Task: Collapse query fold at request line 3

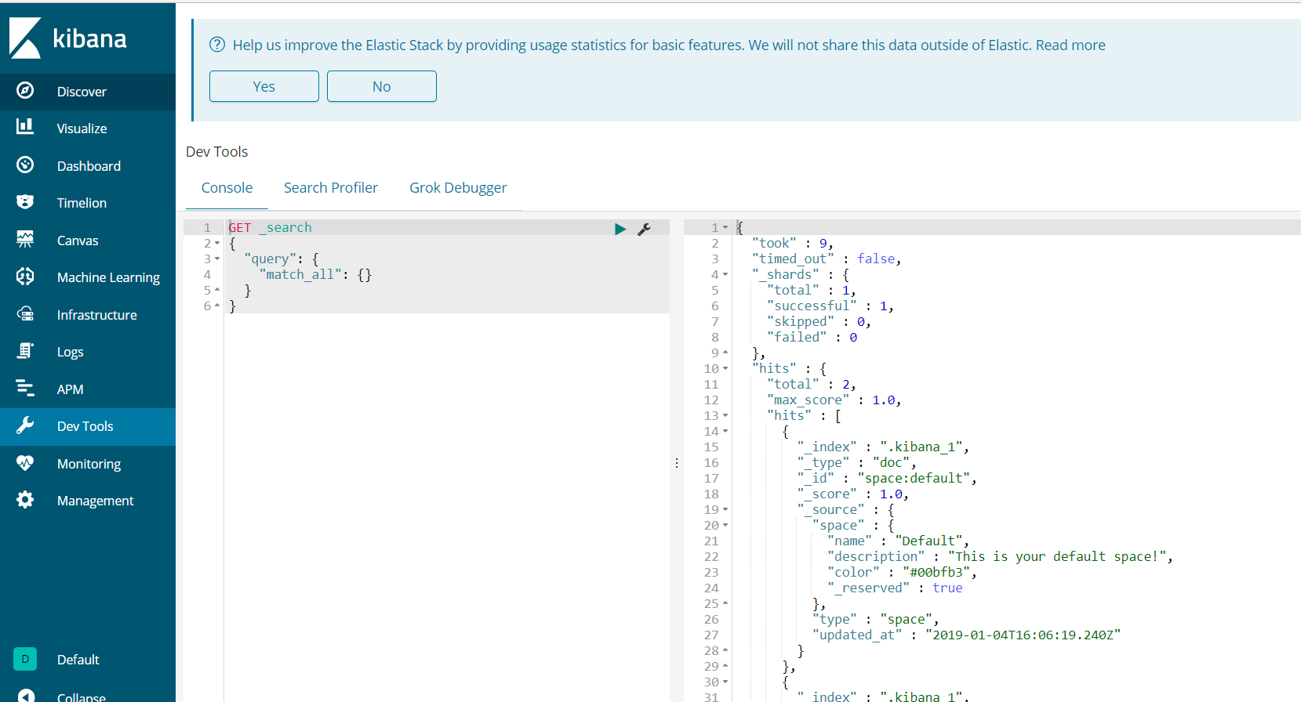Action: [x=217, y=259]
